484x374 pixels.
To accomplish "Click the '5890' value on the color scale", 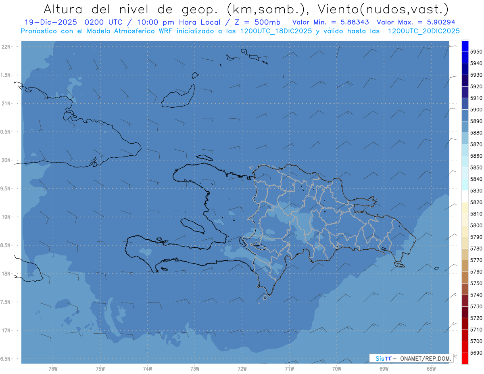I will (476, 121).
